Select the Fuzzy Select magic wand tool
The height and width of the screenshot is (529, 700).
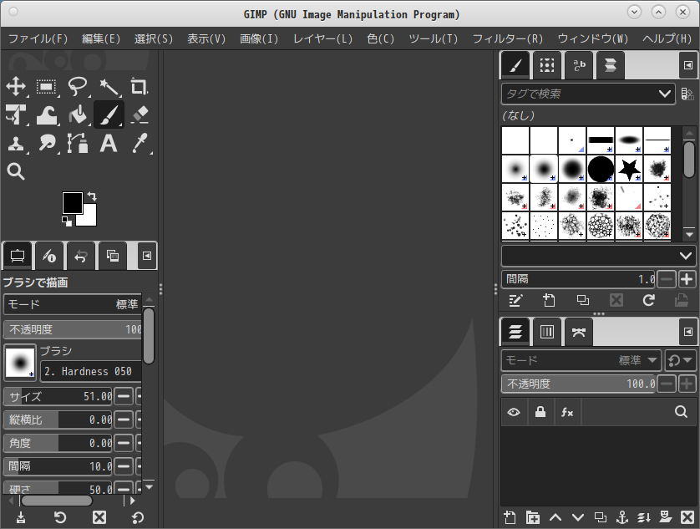109,86
